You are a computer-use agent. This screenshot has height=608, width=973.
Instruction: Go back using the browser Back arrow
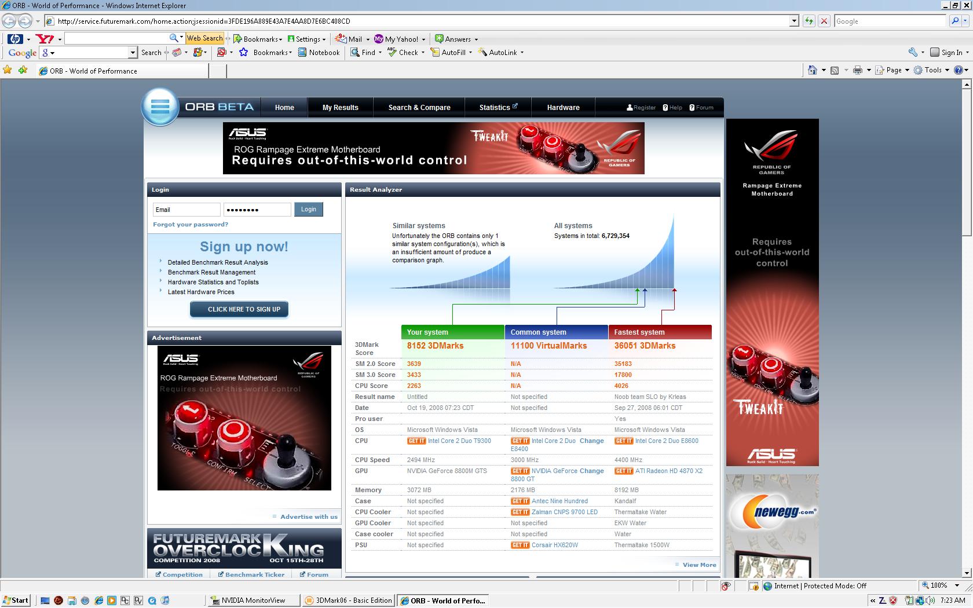coord(9,21)
